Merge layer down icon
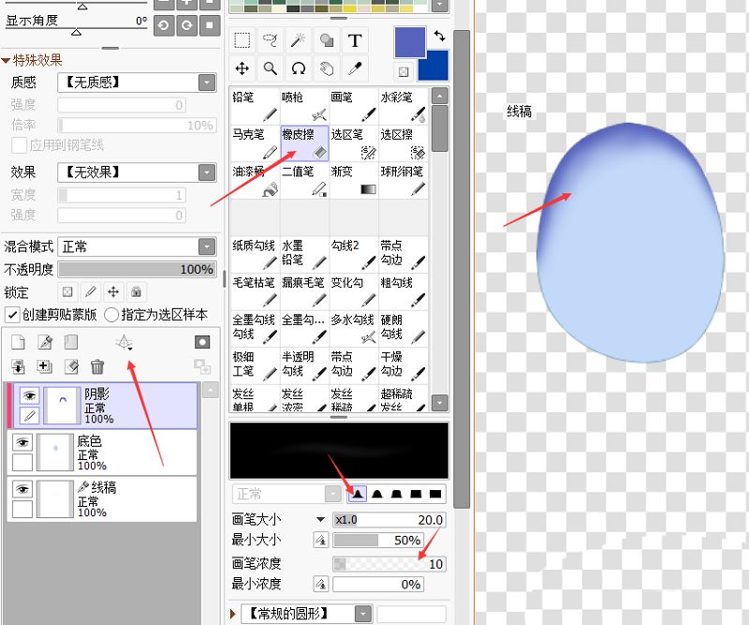This screenshot has height=625, width=749. [18, 366]
